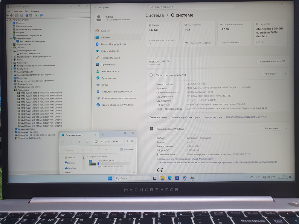Open Сеть и Интернет settings section
Screen dimensions: 299x224
(x=110, y=51)
